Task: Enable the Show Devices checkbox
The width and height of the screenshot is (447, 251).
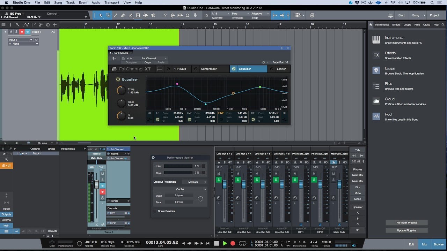Action: click(155, 211)
